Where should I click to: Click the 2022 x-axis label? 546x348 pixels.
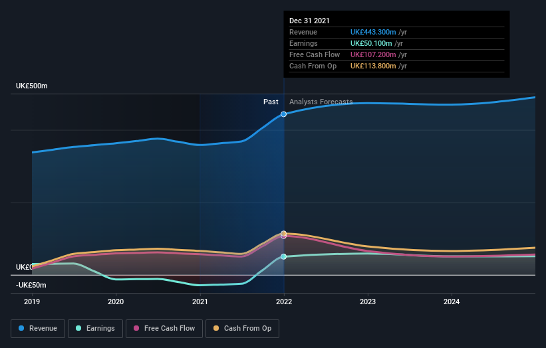[x=284, y=302]
